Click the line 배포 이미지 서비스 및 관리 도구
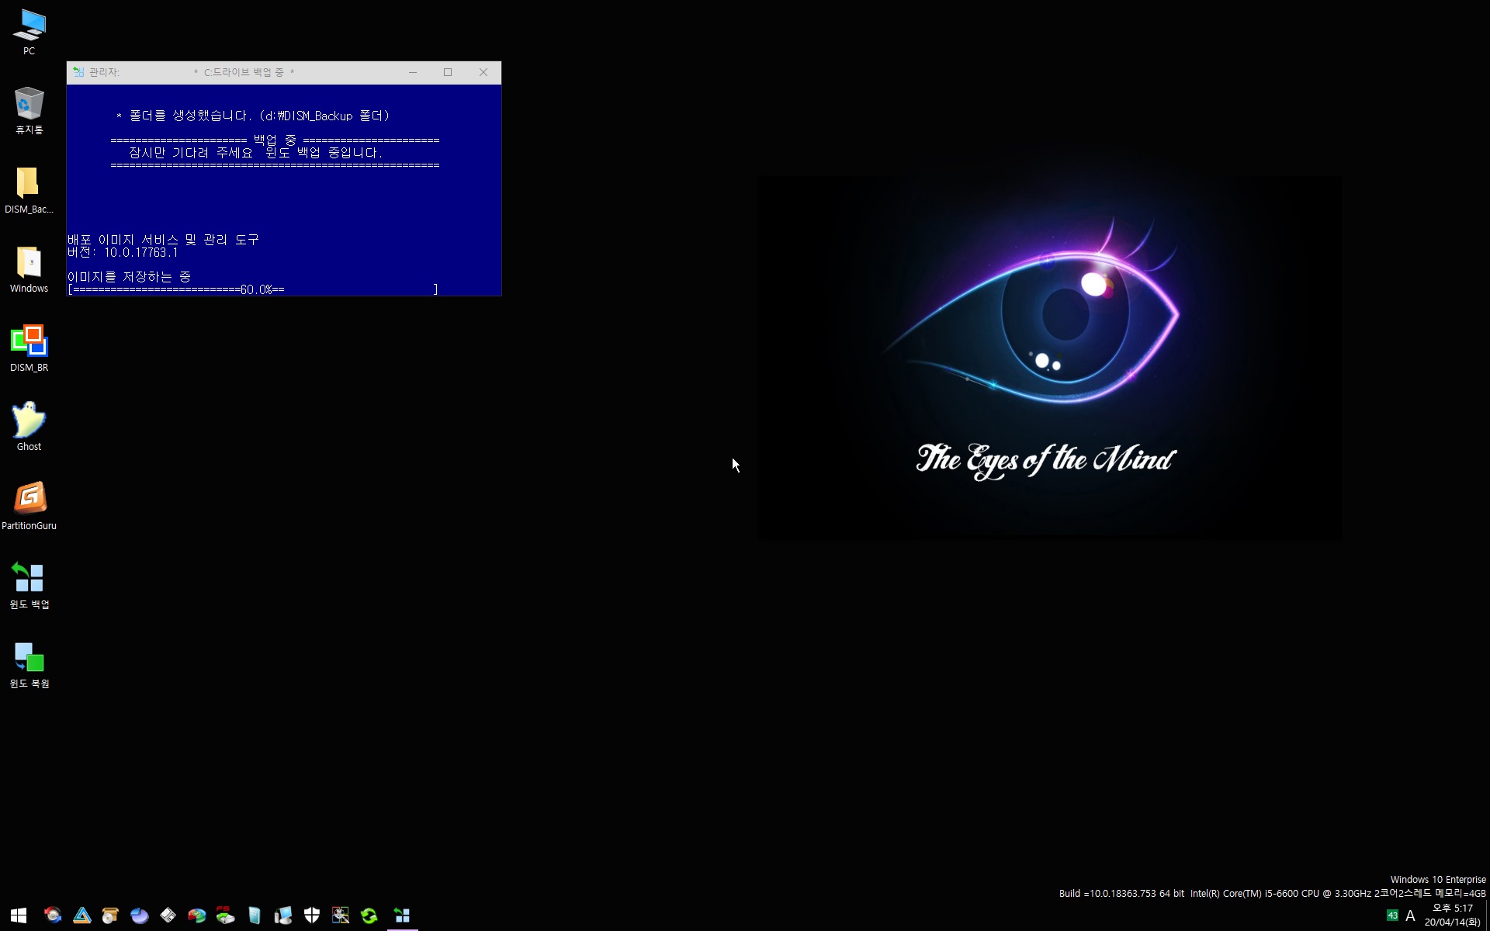The width and height of the screenshot is (1490, 931). click(x=163, y=240)
